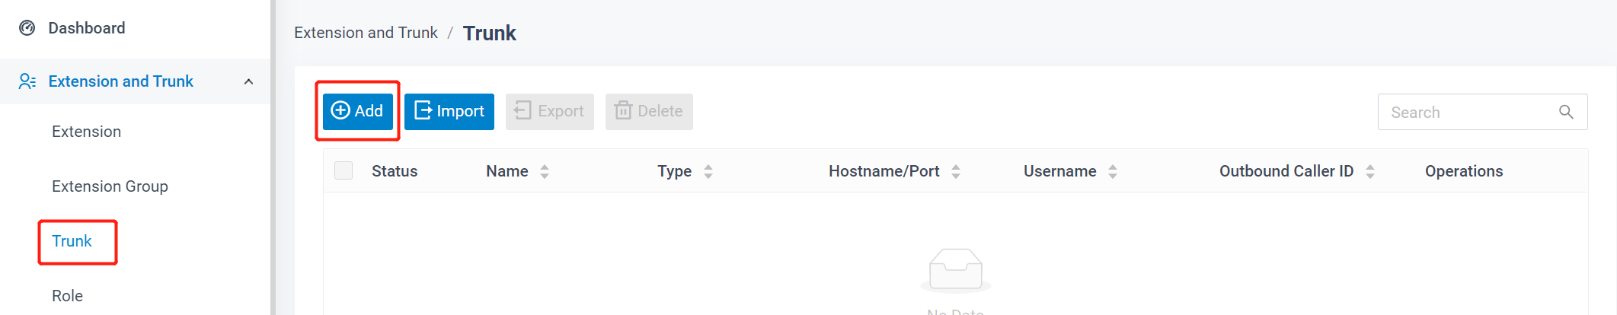Click the magnifier search icon
This screenshot has height=315, width=1617.
1566,112
